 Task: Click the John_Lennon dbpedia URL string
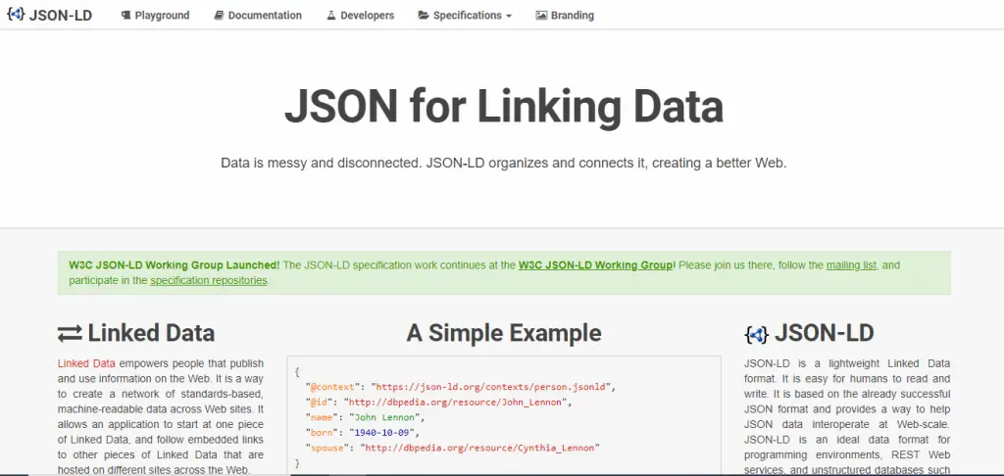[457, 403]
